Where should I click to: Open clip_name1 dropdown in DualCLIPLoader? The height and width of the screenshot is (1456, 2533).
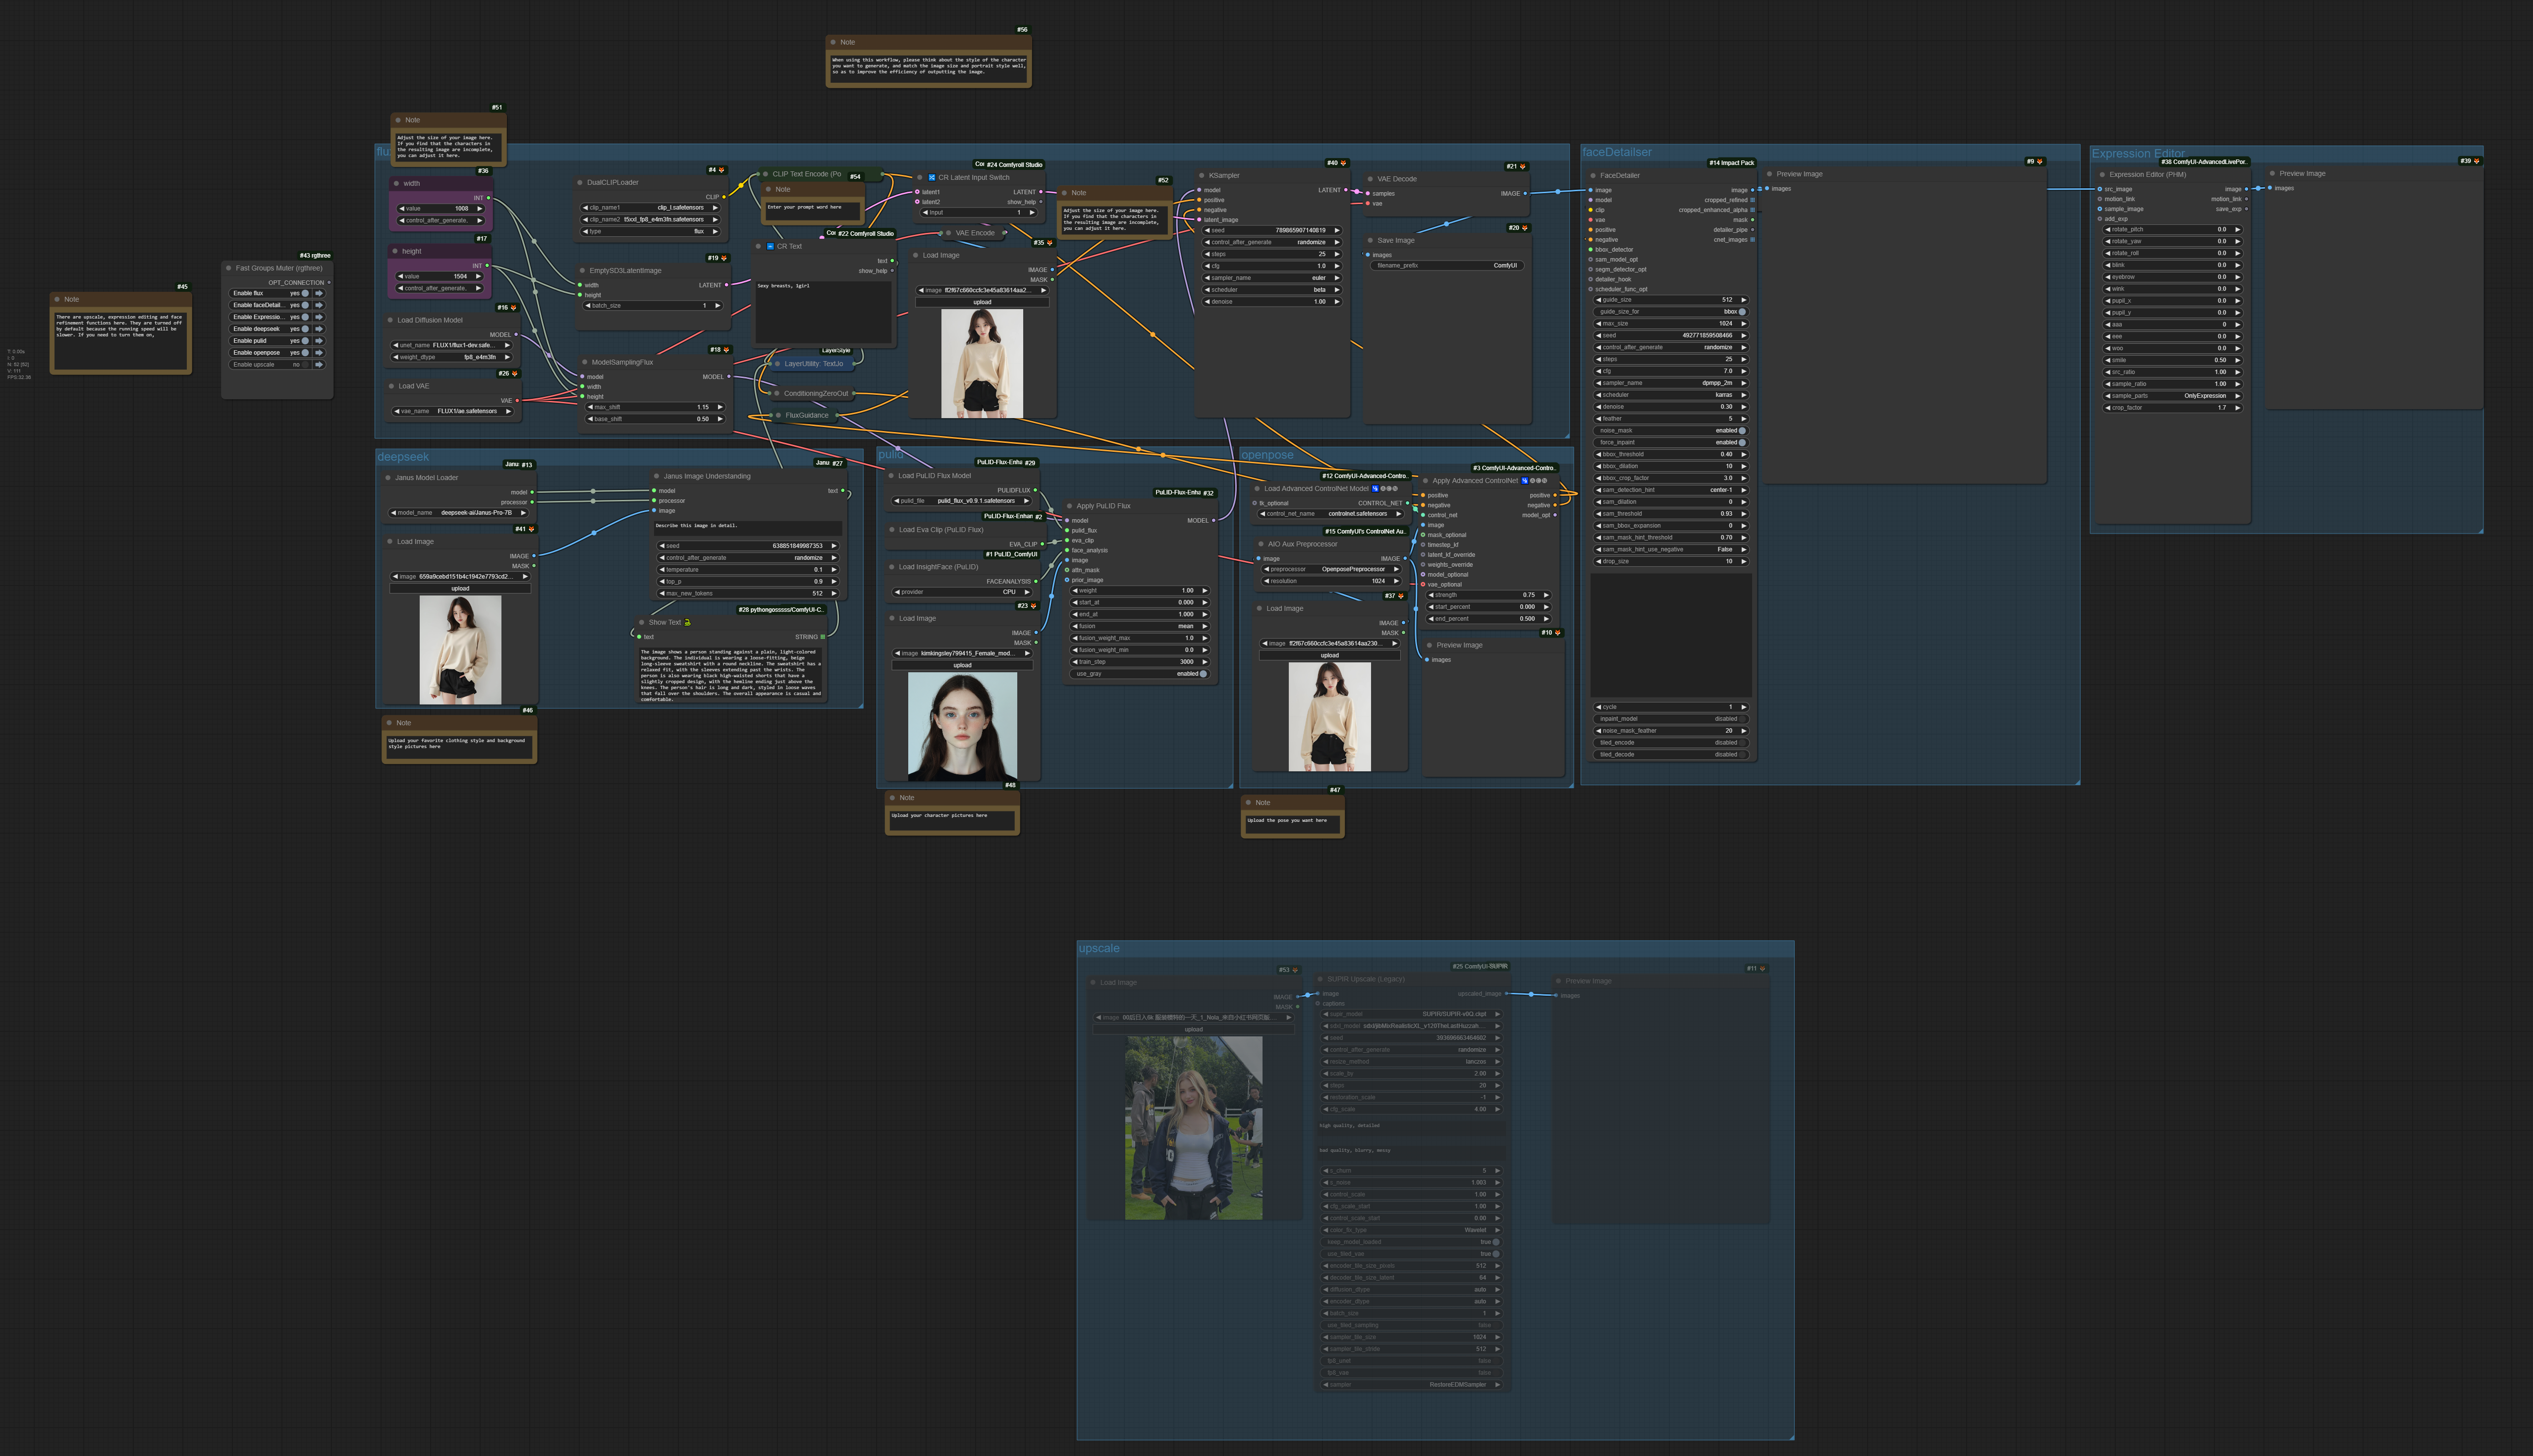tap(652, 208)
